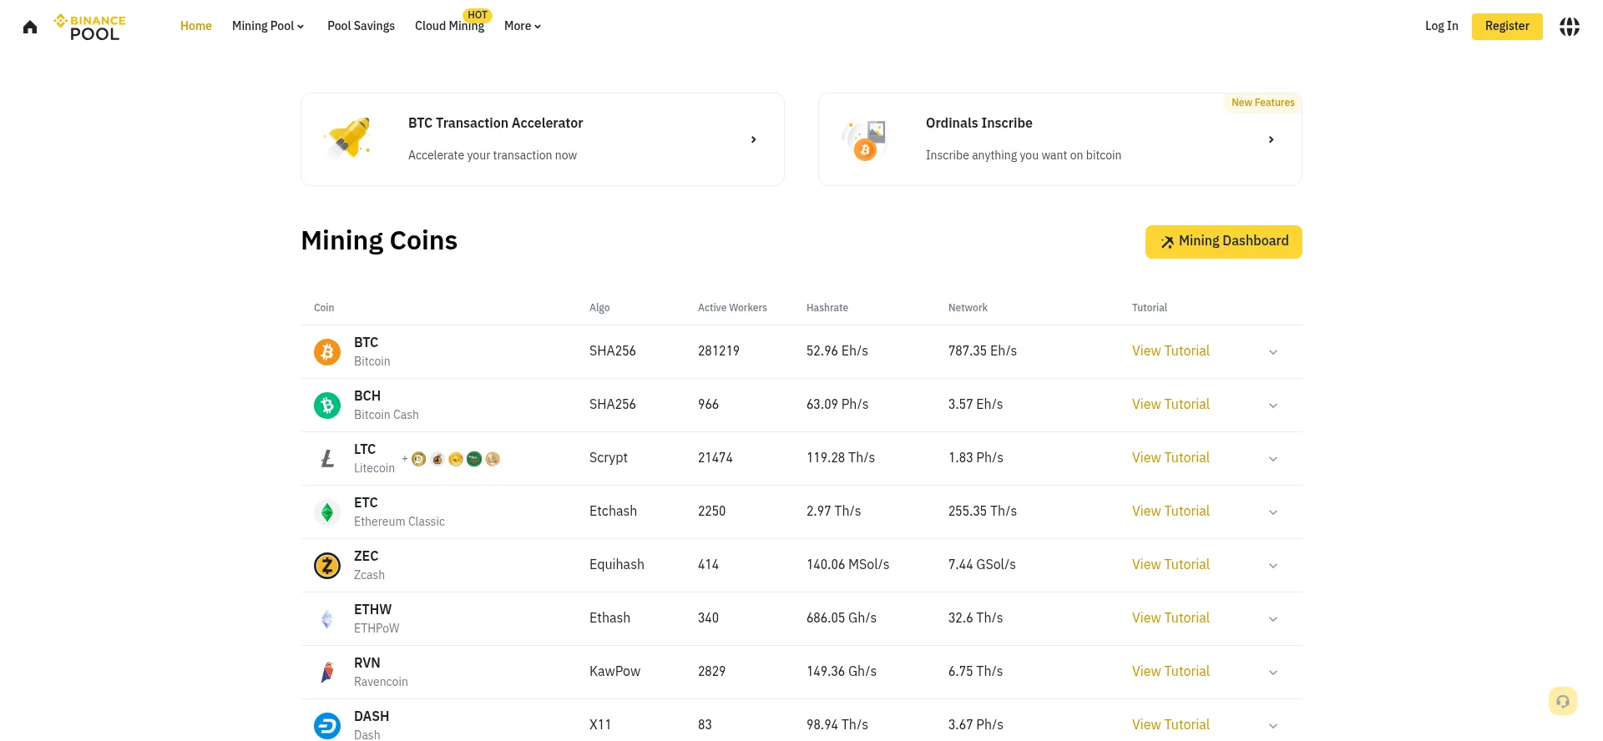1603x741 pixels.
Task: Click the 'KawPow' algorithm cell
Action: [x=614, y=672]
